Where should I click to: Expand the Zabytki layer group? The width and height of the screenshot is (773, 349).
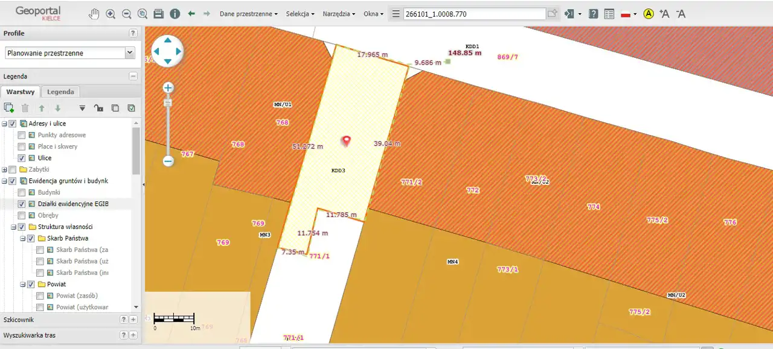point(5,170)
